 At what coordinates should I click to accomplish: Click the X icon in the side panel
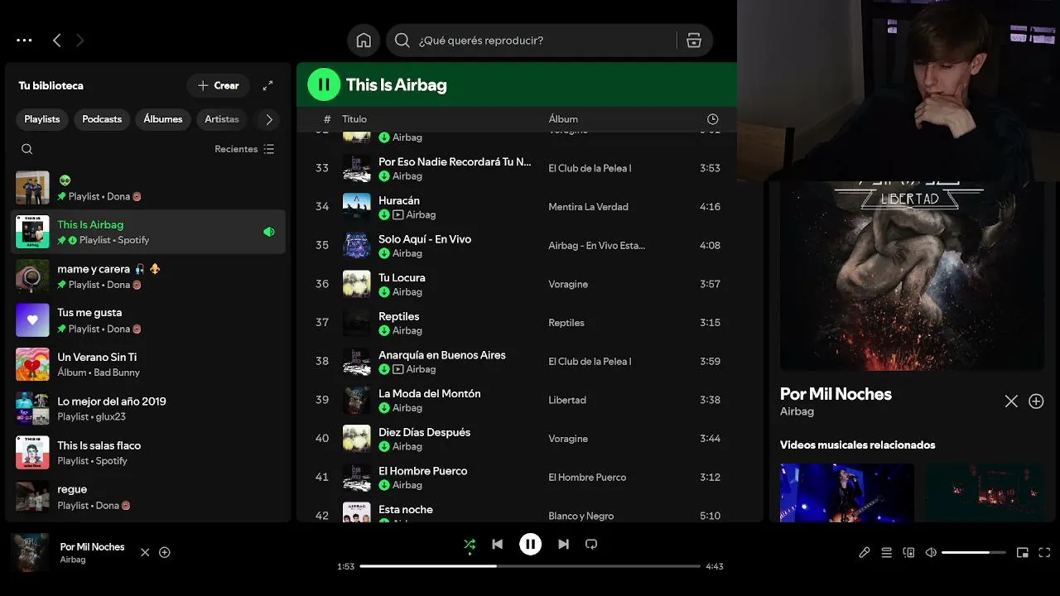(1011, 401)
